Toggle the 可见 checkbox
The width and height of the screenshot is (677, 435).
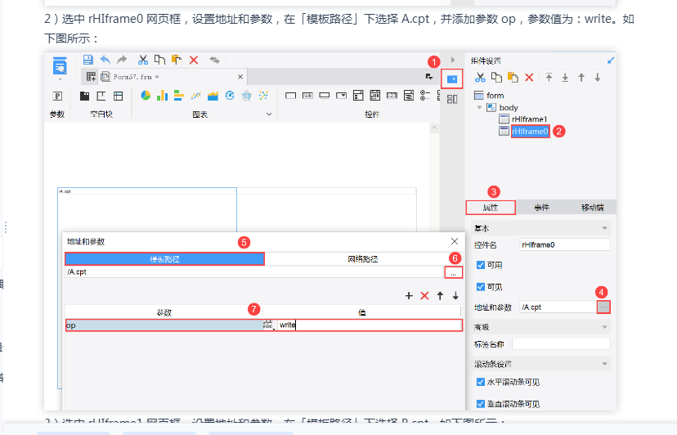pos(481,286)
